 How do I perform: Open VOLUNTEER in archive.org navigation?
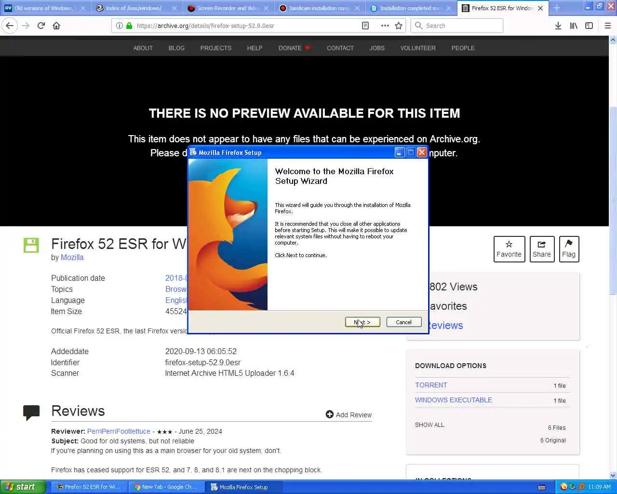click(418, 48)
